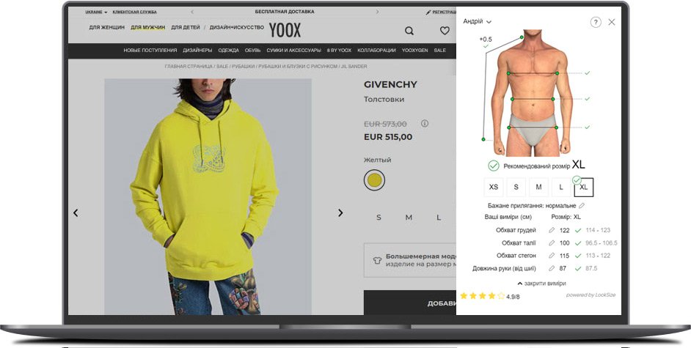
Task: Show price info icon next to EUR 573,00
Action: (425, 124)
